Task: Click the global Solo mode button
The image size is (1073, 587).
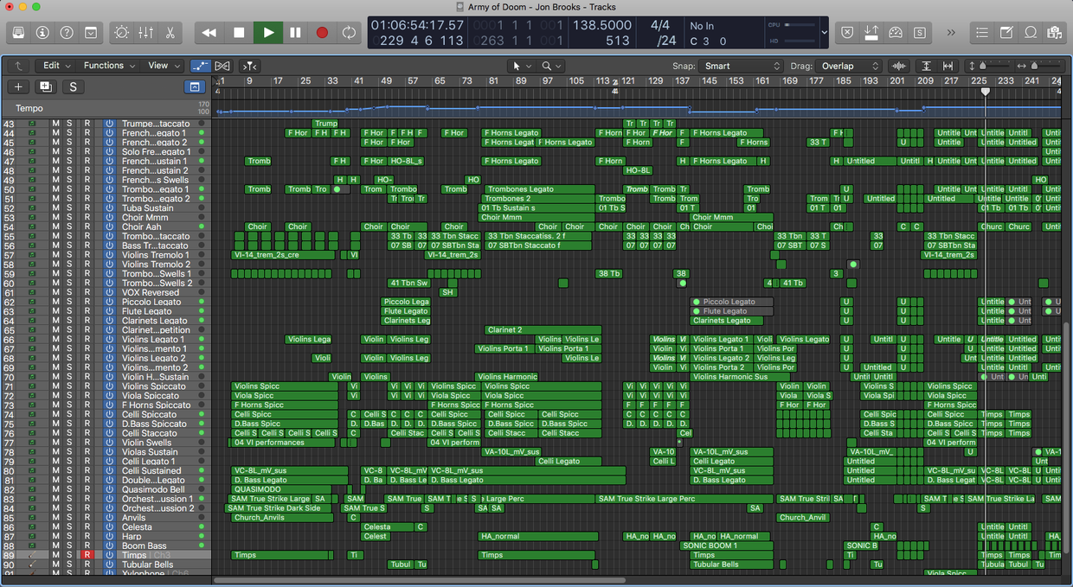Action: coord(73,86)
